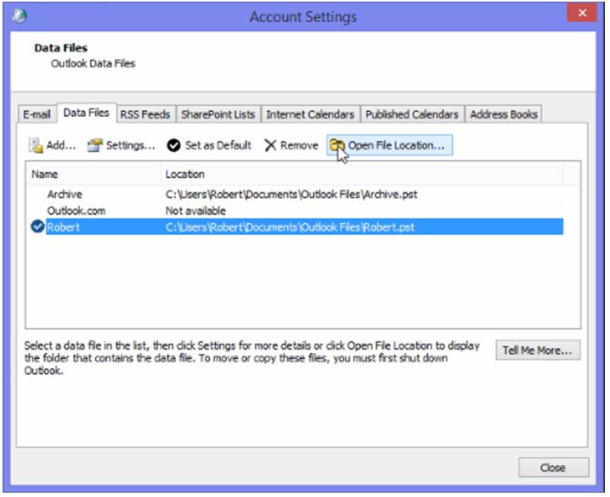610x497 pixels.
Task: Click the Name column header
Action: coord(93,174)
